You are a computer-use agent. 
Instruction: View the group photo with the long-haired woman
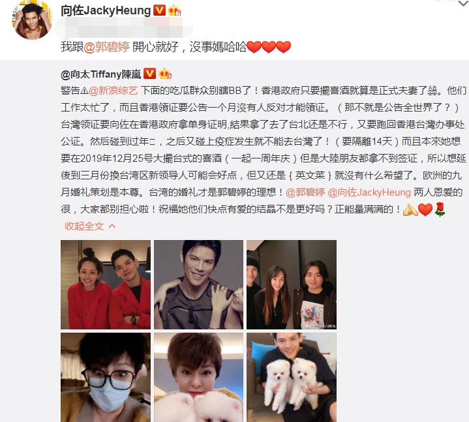click(x=292, y=285)
